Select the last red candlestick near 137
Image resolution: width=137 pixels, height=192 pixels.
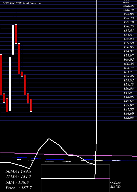tap(31, 105)
